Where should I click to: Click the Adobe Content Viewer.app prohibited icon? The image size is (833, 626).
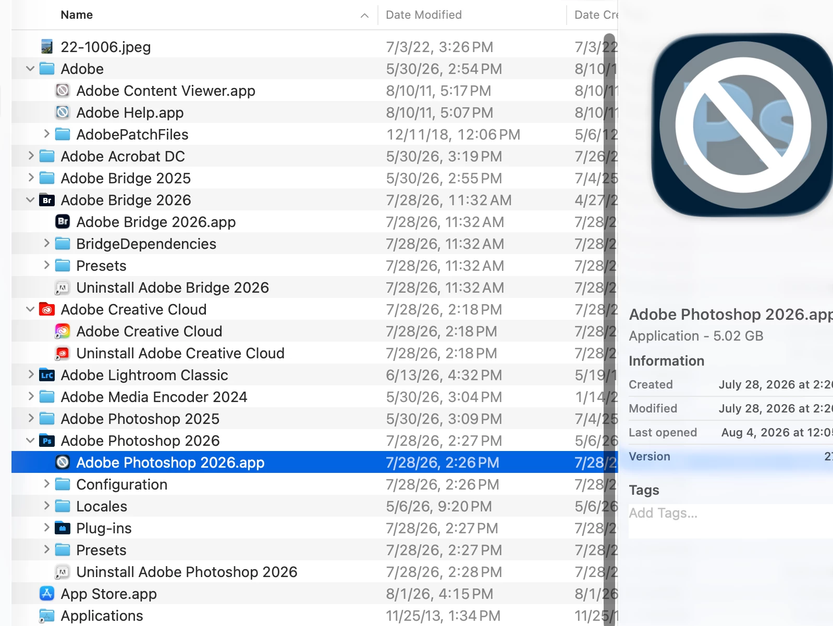tap(63, 91)
